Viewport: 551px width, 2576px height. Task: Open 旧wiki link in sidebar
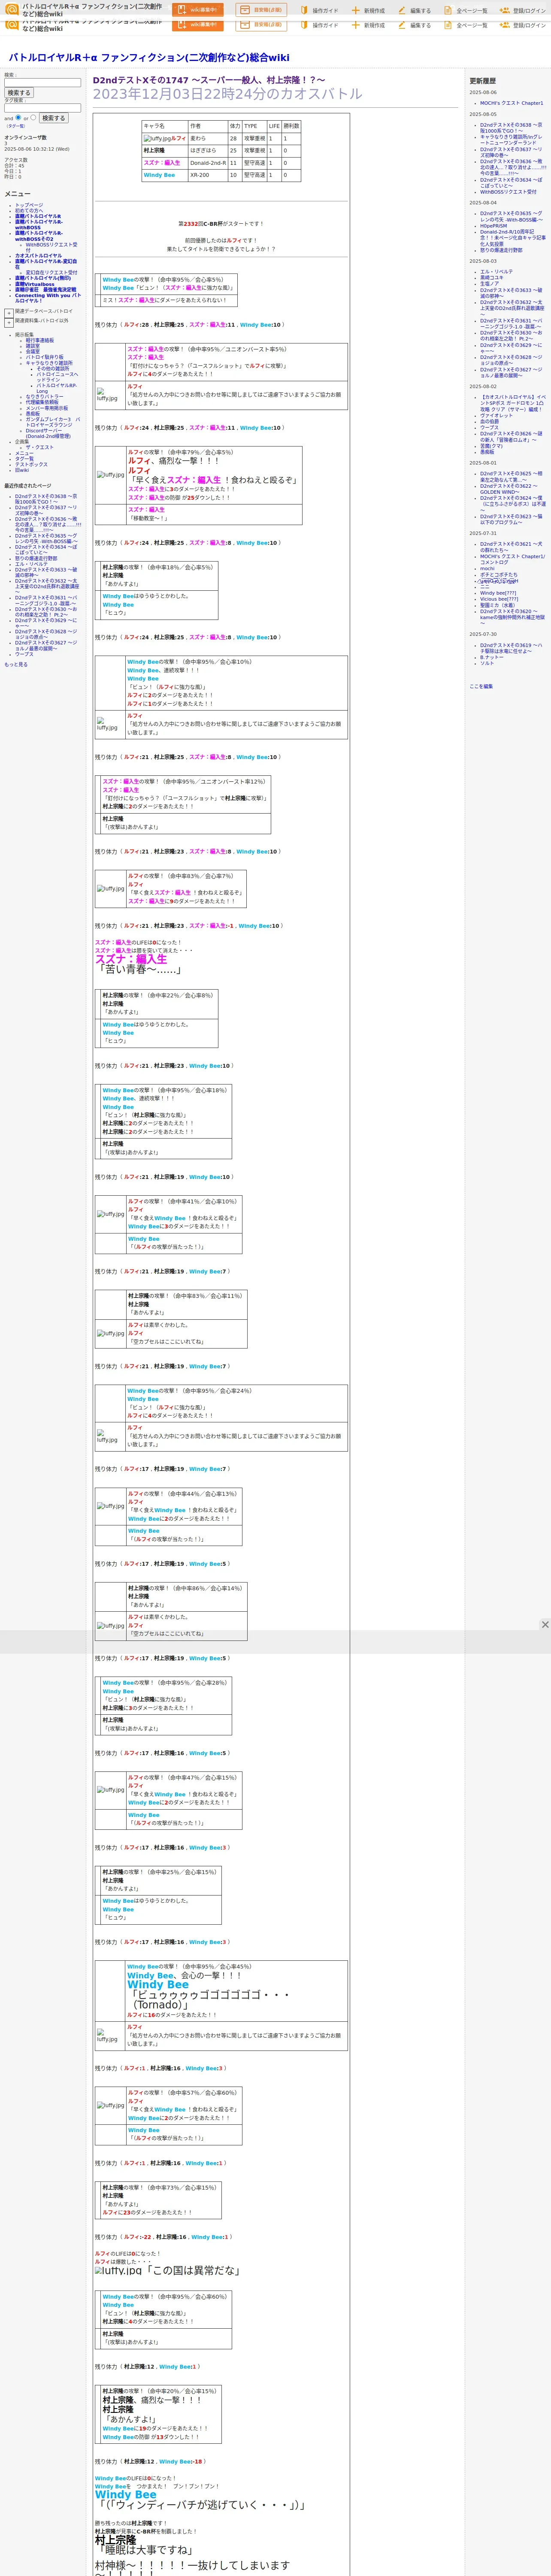(x=22, y=470)
